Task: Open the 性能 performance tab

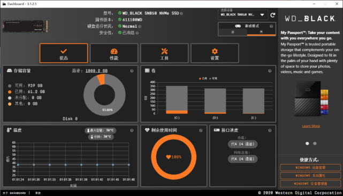Action: pos(114,53)
